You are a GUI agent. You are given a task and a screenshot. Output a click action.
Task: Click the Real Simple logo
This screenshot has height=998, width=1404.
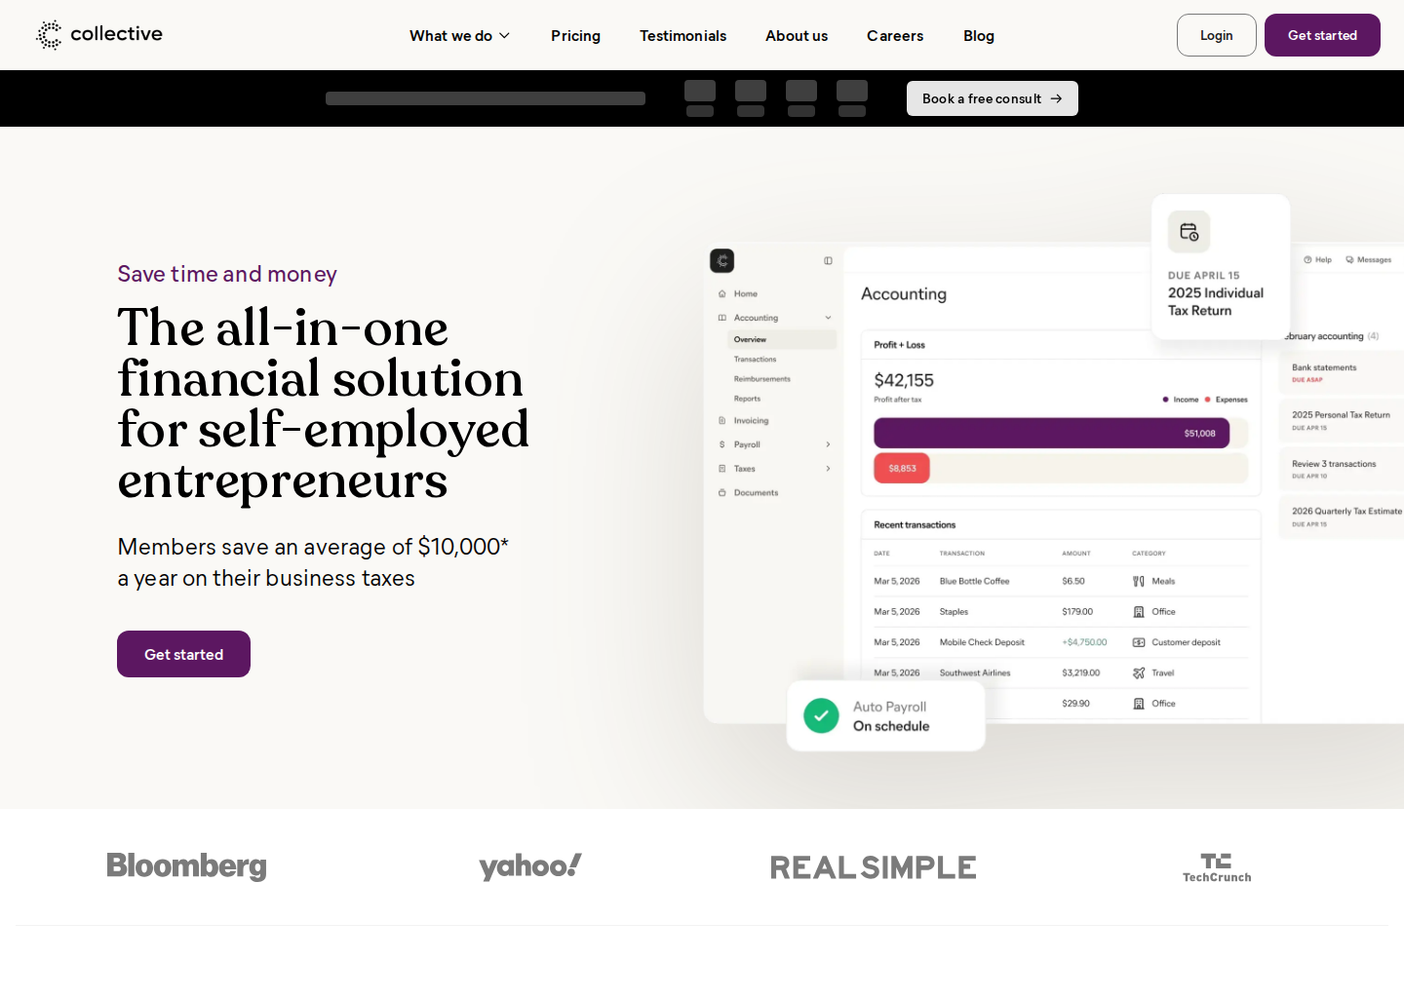click(874, 867)
